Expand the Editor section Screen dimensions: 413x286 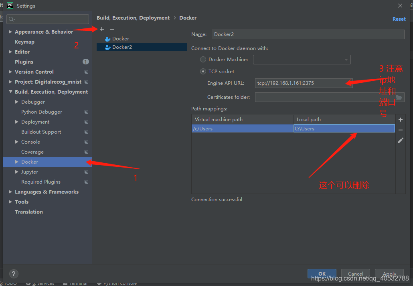(10, 52)
